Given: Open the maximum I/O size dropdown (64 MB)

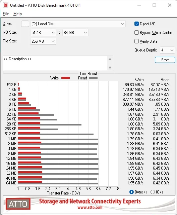Looking at the screenshot, I should (x=75, y=33).
